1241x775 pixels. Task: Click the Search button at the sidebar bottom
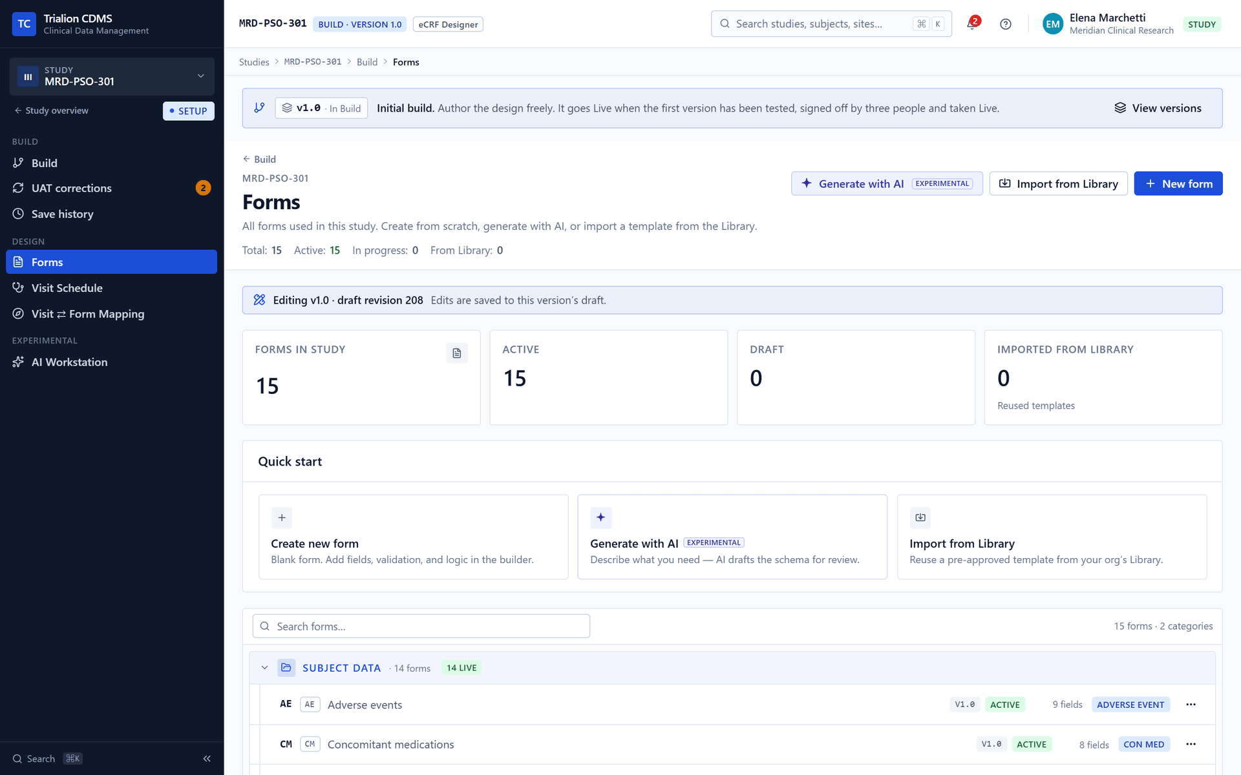(47, 759)
